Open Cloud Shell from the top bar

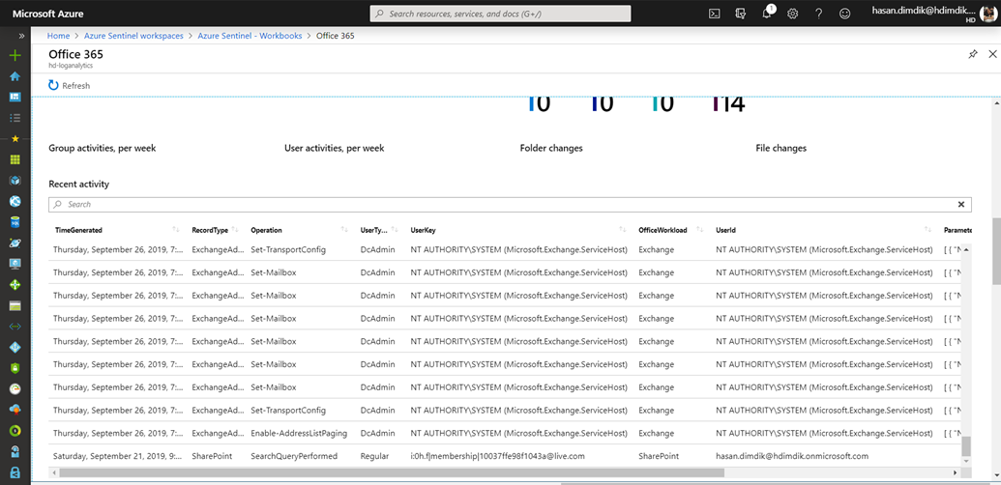[715, 14]
